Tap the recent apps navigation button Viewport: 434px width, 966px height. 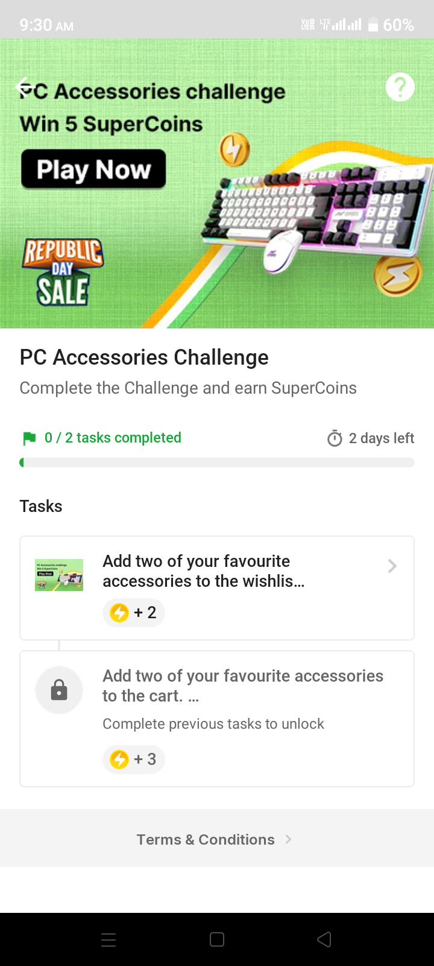108,939
